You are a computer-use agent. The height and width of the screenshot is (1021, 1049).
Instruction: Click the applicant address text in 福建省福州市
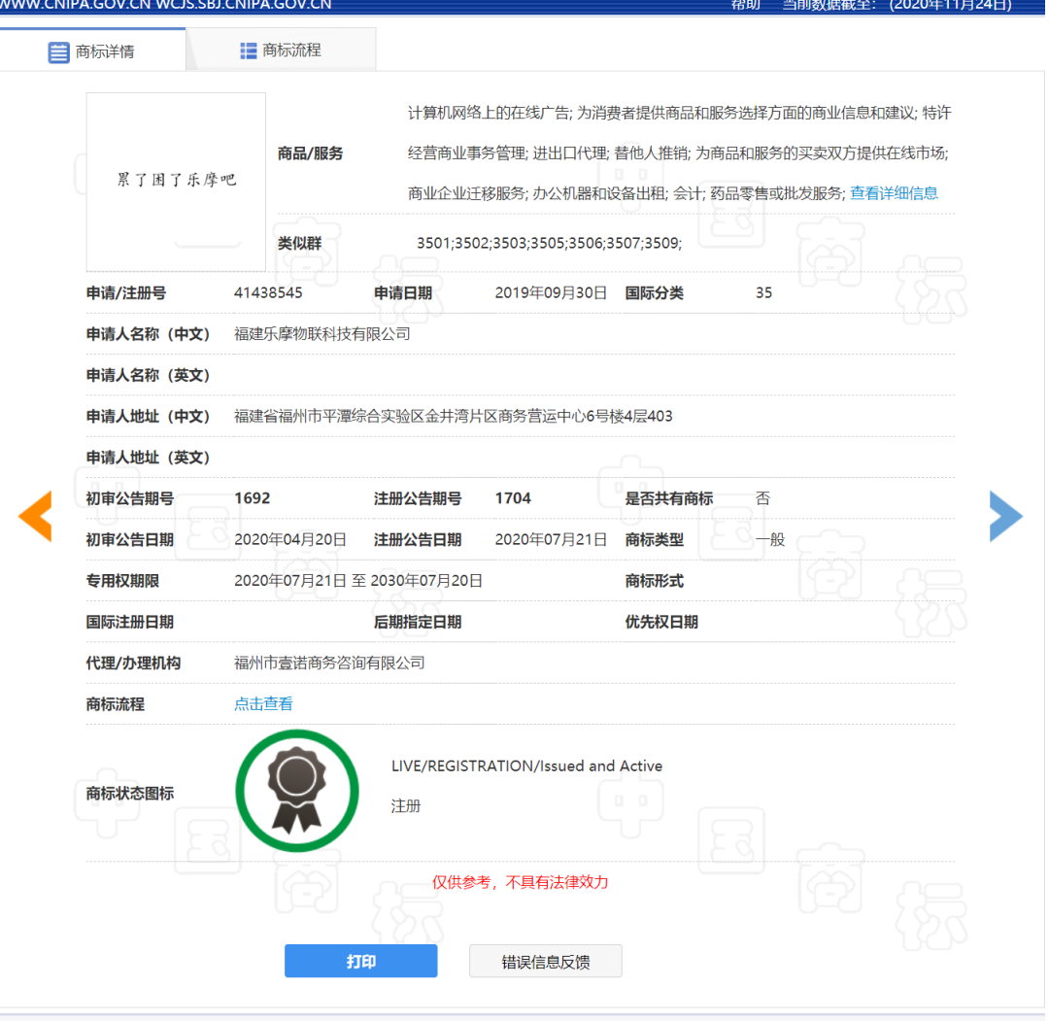point(453,417)
